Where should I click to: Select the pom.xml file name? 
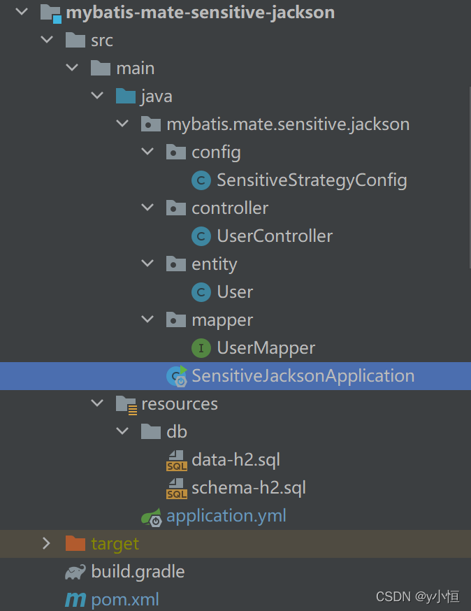click(125, 600)
